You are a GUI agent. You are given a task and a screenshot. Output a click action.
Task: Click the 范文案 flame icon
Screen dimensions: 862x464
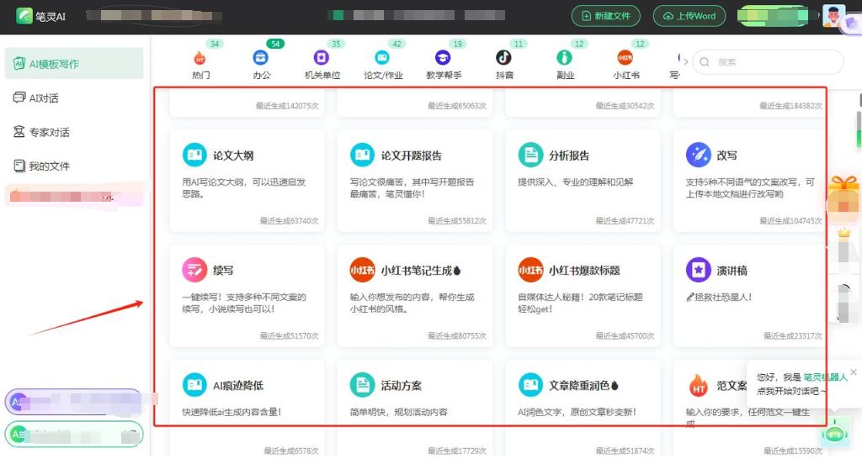pyautogui.click(x=698, y=386)
